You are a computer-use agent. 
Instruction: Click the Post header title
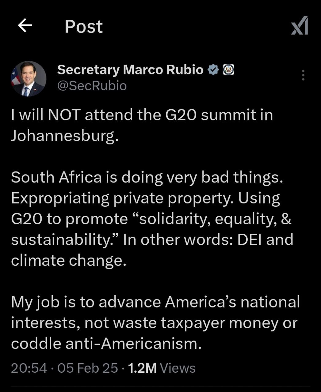click(x=83, y=26)
